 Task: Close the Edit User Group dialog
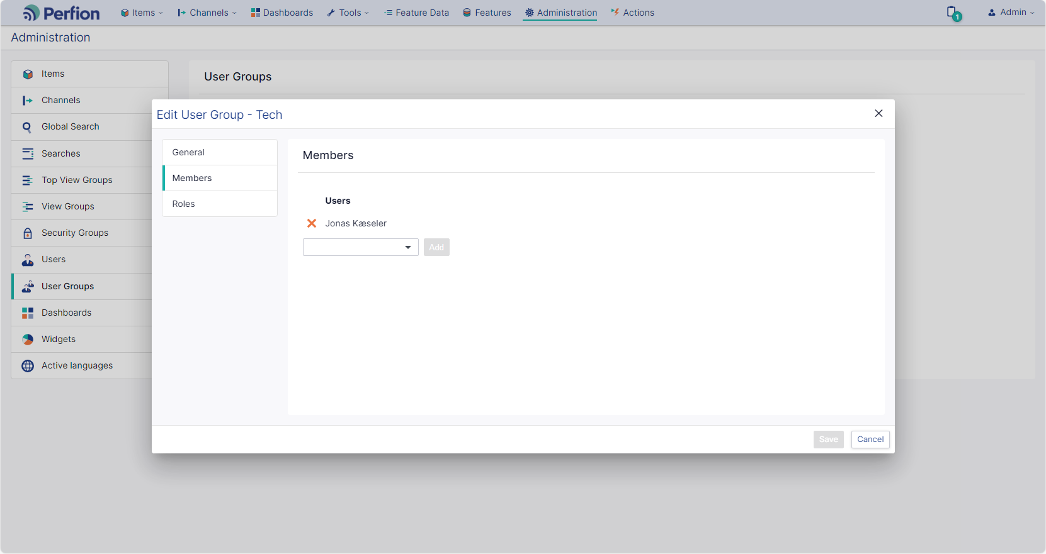878,113
